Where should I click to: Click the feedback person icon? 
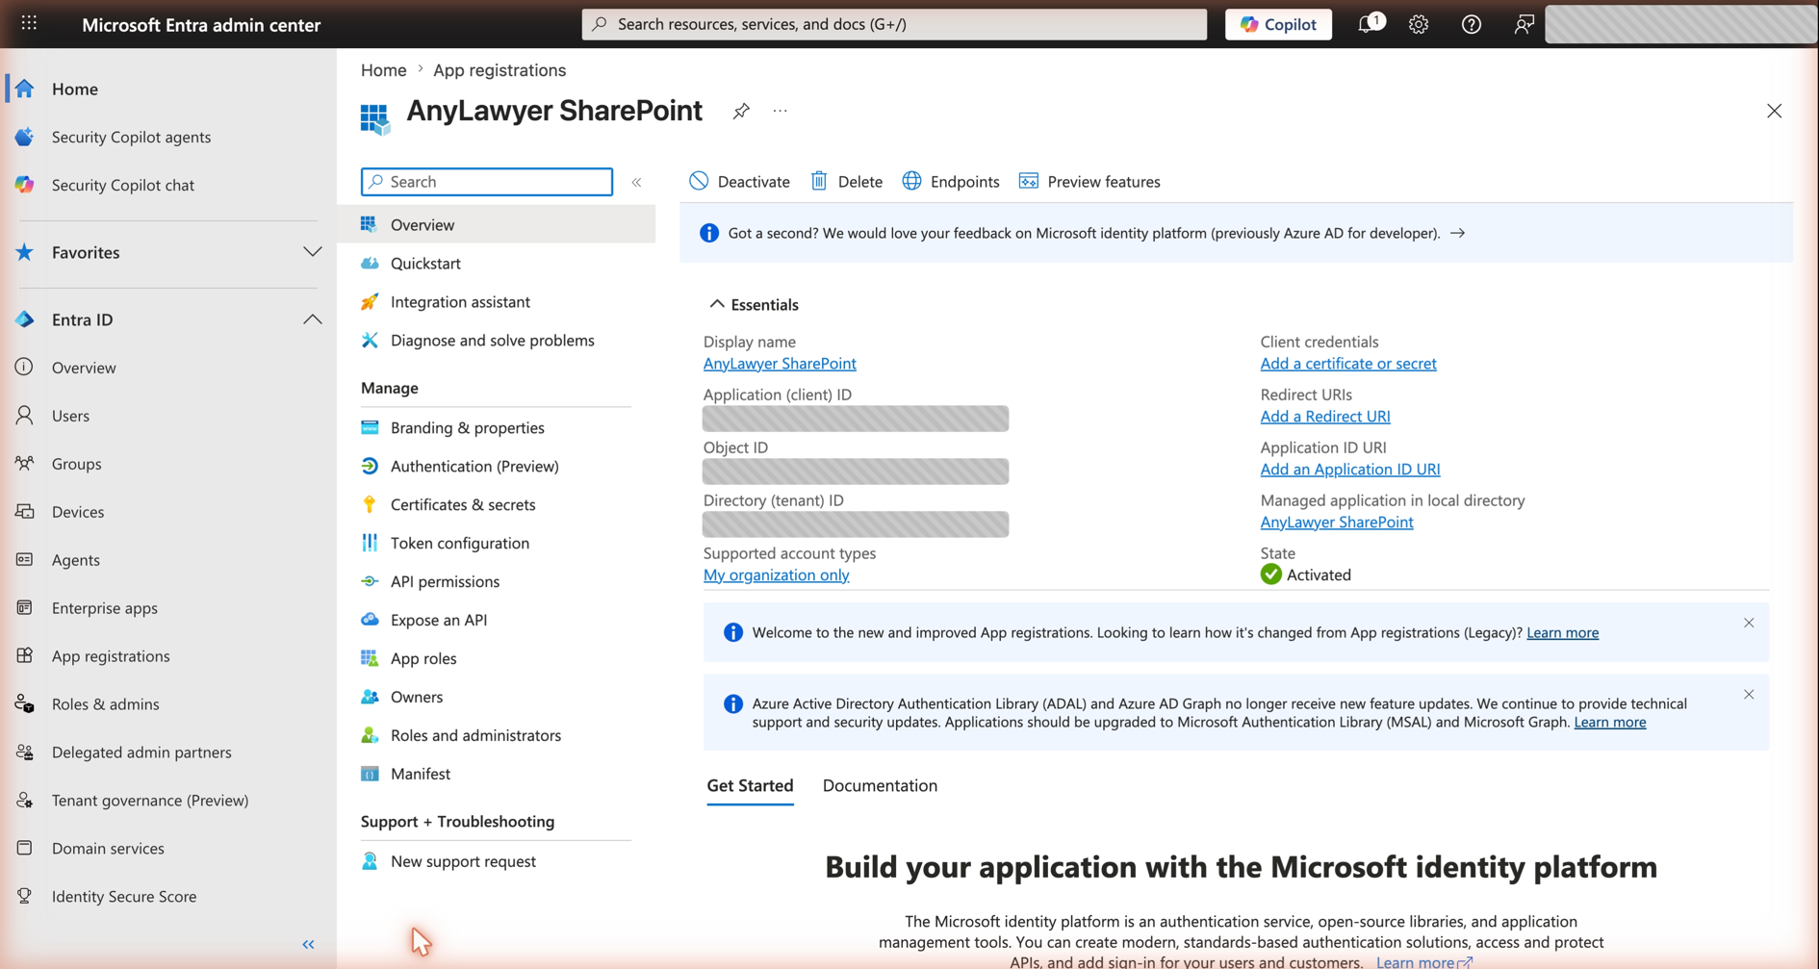point(1523,24)
